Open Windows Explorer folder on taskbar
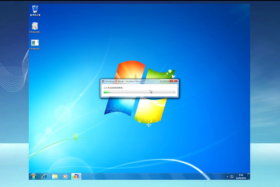Image resolution: width=280 pixels, height=187 pixels. (x=55, y=176)
